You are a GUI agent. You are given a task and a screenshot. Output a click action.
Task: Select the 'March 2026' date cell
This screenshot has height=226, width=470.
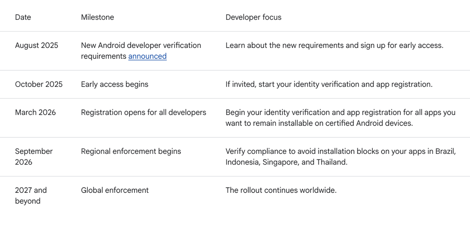coord(35,112)
